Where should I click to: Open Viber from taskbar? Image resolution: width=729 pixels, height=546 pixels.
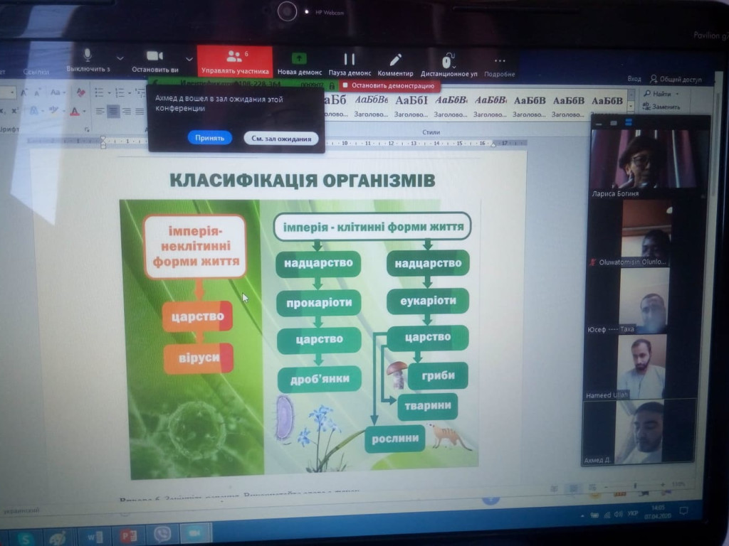(x=162, y=535)
